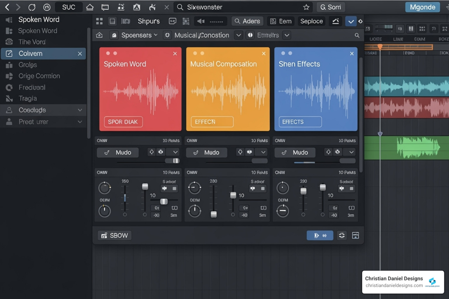Open the Musical Conostion dropdown arrow
Viewport: 449px width, 299px height.
(x=239, y=35)
